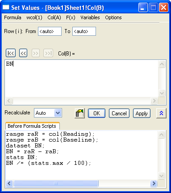Viewport: 171px width, 193px height.
Task: Open the wcol(1) menu
Action: click(x=34, y=17)
